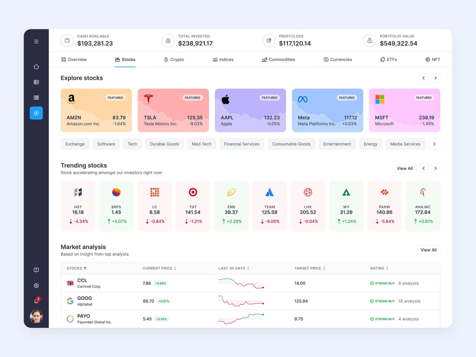Open the table view sidebar icon
This screenshot has height=357, width=476.
(x=36, y=82)
